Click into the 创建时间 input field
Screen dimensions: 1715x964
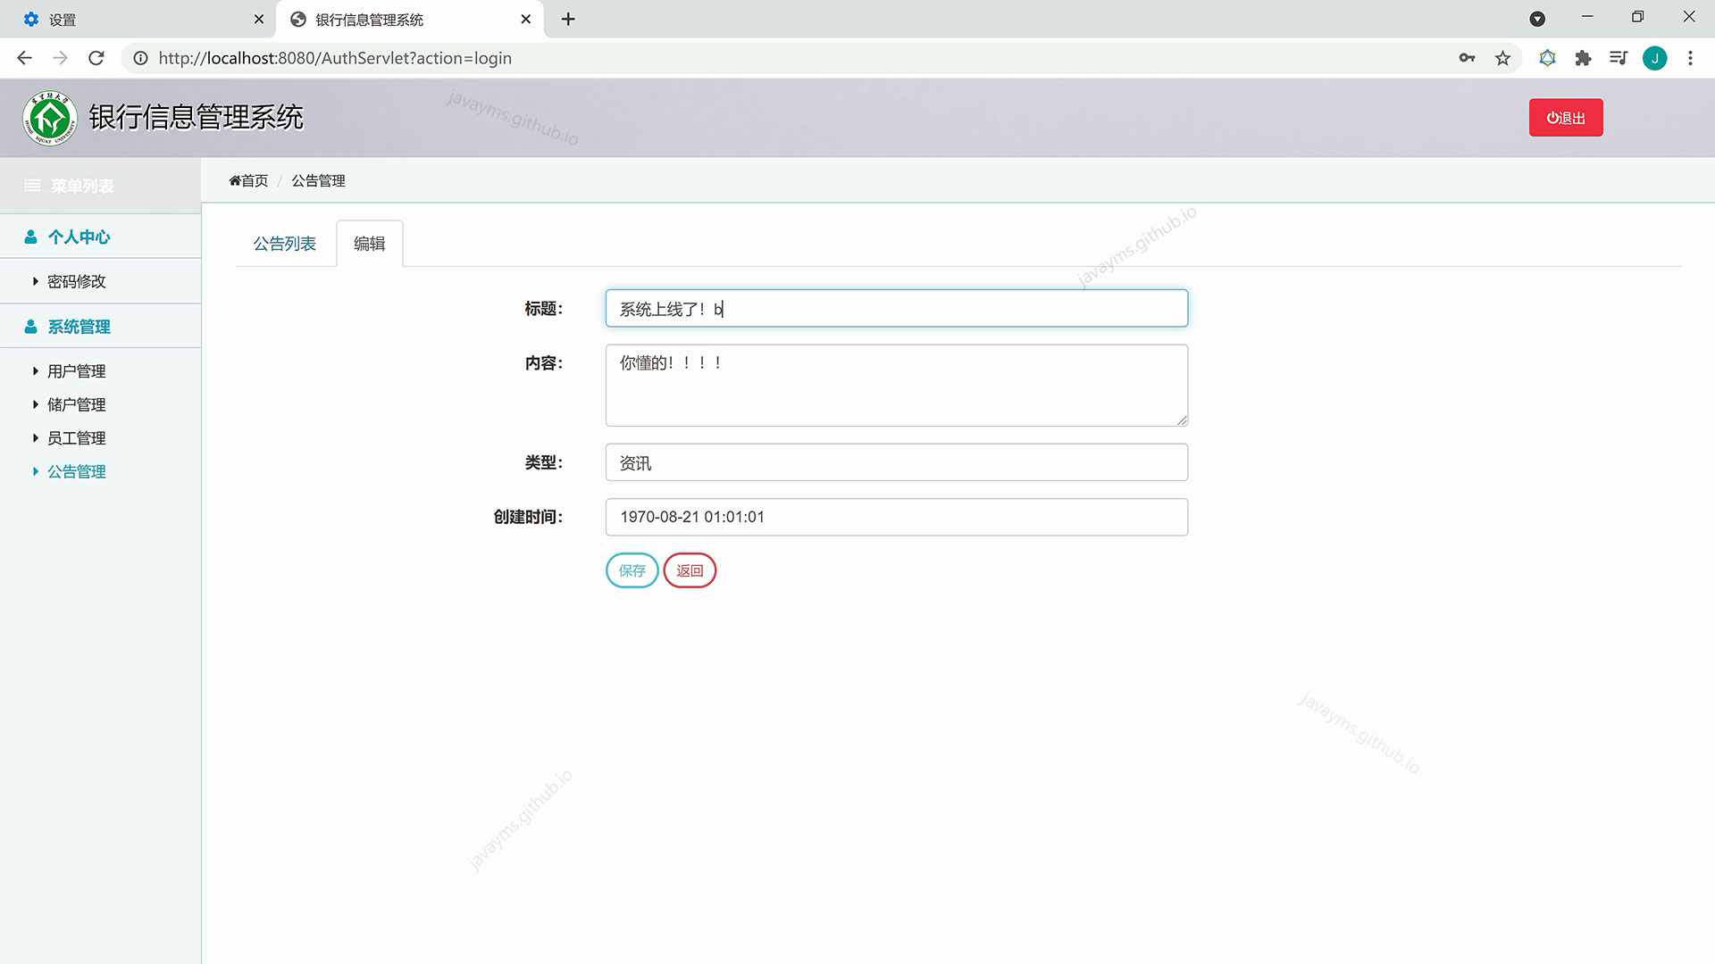click(x=896, y=517)
